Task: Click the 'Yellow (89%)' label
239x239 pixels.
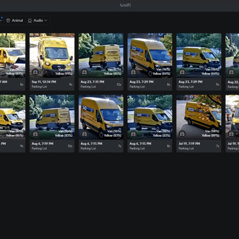Action: click(x=210, y=135)
